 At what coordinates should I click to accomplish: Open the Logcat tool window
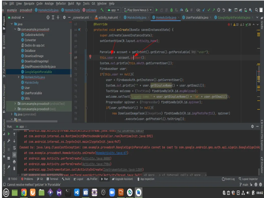coord(78,179)
